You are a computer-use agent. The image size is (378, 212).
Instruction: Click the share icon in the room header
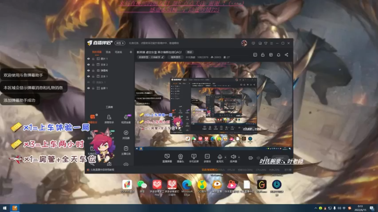(x=286, y=55)
